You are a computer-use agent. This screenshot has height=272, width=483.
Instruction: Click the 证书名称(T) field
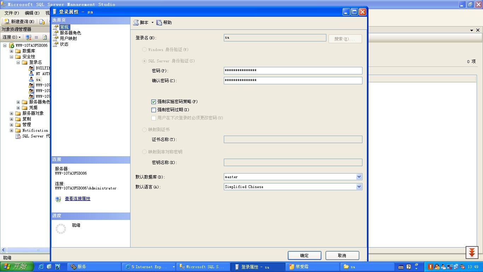pyautogui.click(x=293, y=140)
